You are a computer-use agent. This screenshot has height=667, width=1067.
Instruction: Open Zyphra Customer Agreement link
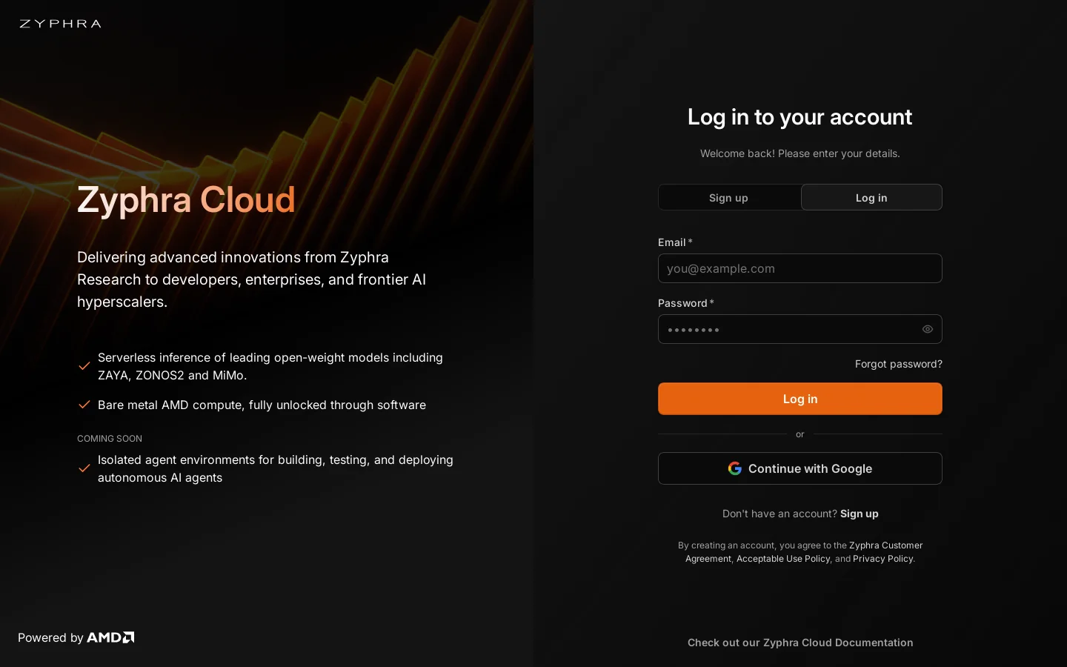tap(886, 545)
